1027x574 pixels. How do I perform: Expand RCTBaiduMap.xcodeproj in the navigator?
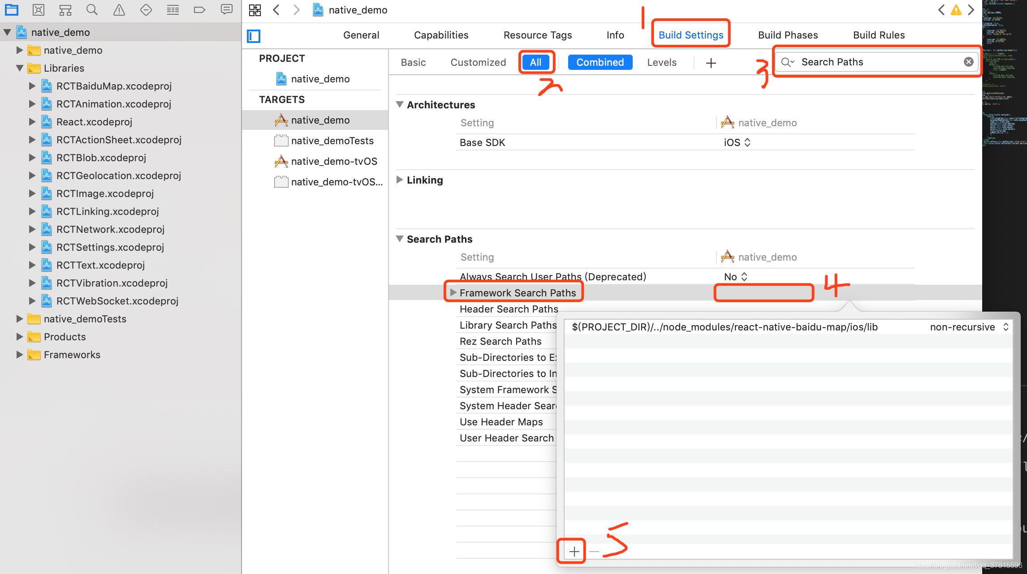[x=32, y=86]
